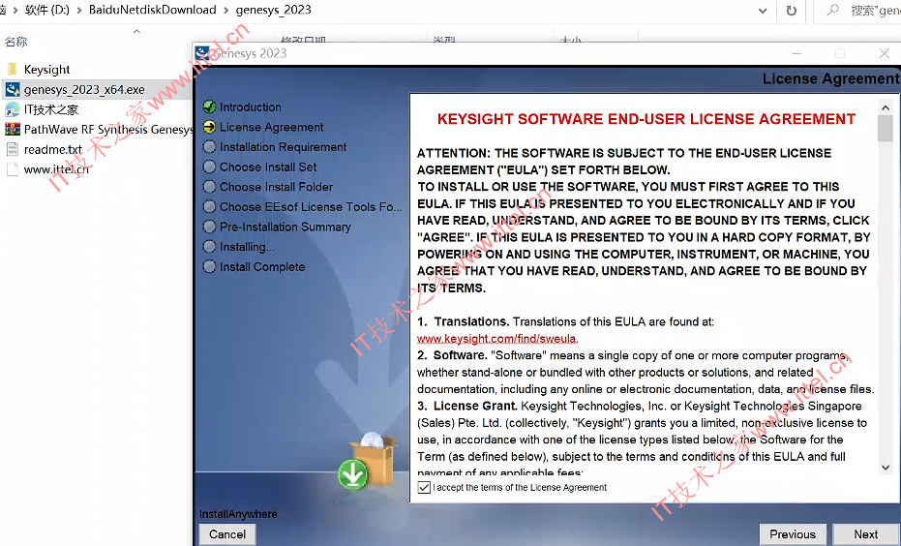This screenshot has width=901, height=546.
Task: Open the www.keysight.com/find/sweula link
Action: [x=496, y=339]
